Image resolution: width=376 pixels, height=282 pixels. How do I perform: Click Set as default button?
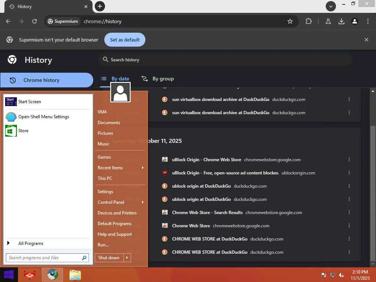click(x=125, y=40)
